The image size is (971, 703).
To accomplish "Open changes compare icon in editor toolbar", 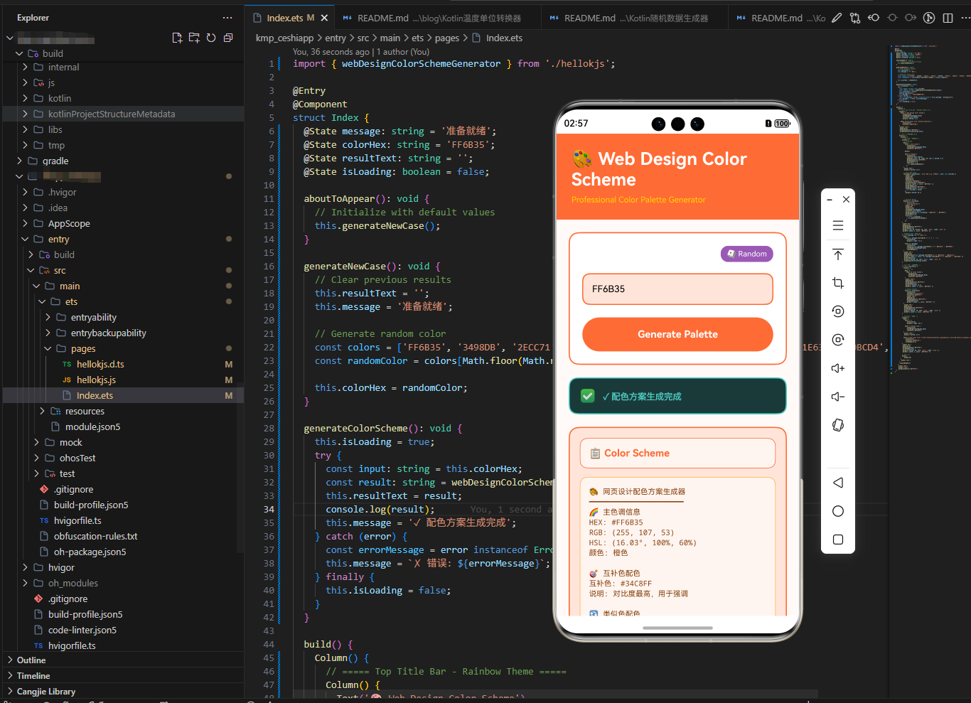I will pos(855,18).
